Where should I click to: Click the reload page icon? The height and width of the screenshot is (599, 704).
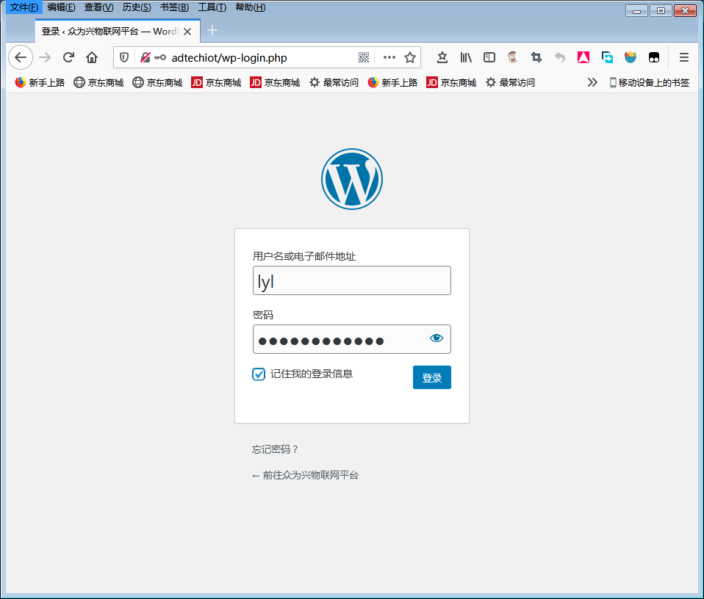coord(68,57)
